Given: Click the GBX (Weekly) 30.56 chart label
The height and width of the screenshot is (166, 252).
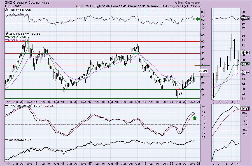Looking at the screenshot, I should (x=24, y=34).
